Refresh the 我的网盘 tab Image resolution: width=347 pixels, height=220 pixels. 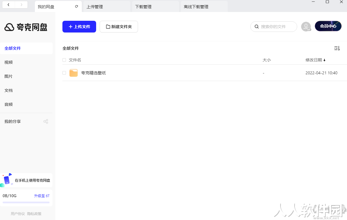tap(76, 7)
